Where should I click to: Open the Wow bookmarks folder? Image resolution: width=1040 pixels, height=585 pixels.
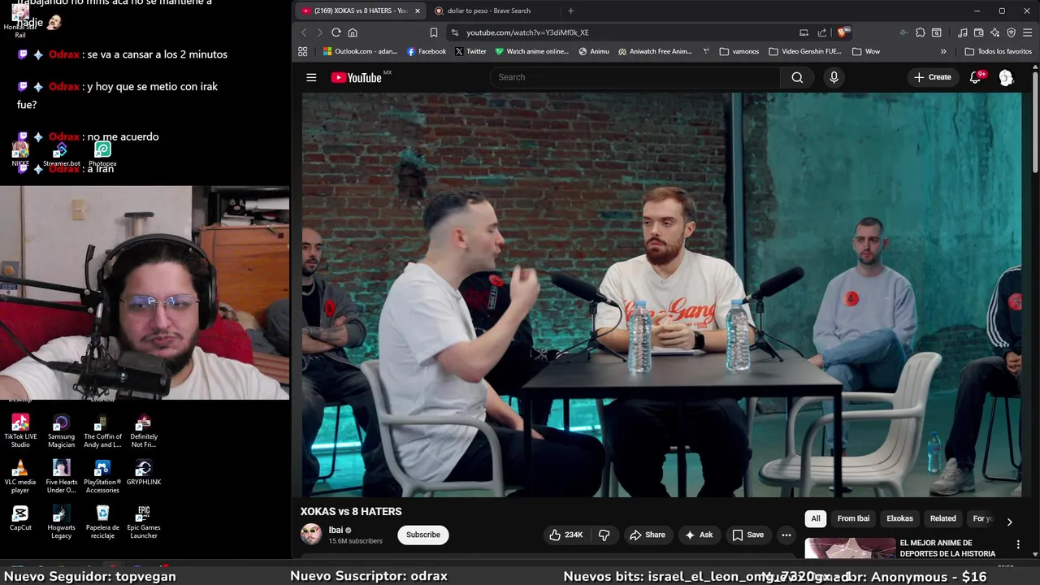click(x=865, y=51)
